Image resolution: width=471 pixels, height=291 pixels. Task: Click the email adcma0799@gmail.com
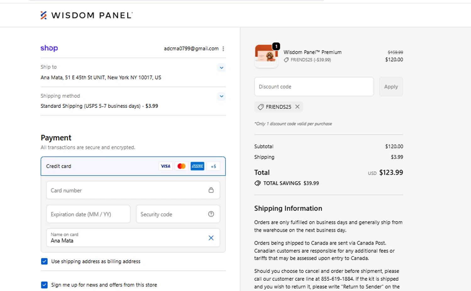[191, 49]
